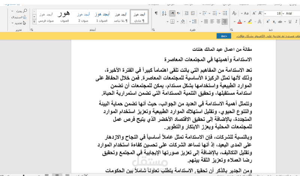Grow the font size

point(260,13)
